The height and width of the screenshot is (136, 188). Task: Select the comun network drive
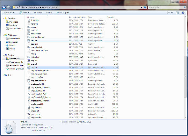tap(15, 69)
